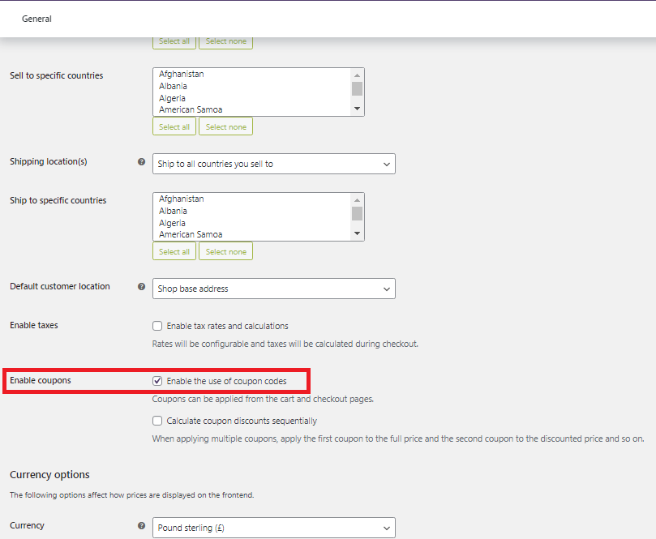Click up arrow of Ship to countries scrollbar
Image resolution: width=656 pixels, height=539 pixels.
[357, 200]
